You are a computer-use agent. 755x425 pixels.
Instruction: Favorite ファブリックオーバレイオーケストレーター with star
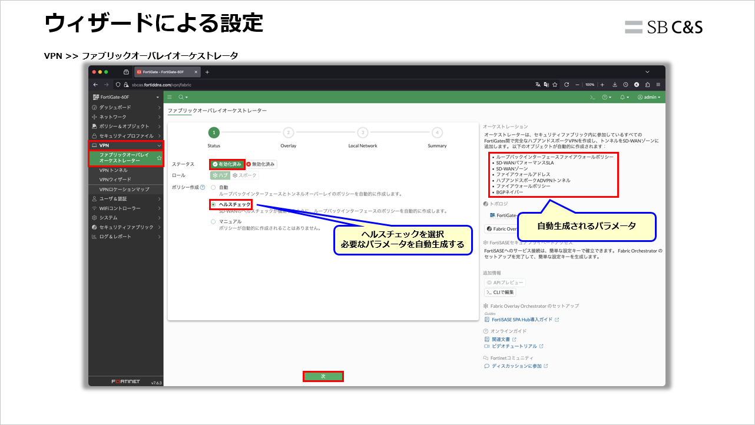coord(159,158)
